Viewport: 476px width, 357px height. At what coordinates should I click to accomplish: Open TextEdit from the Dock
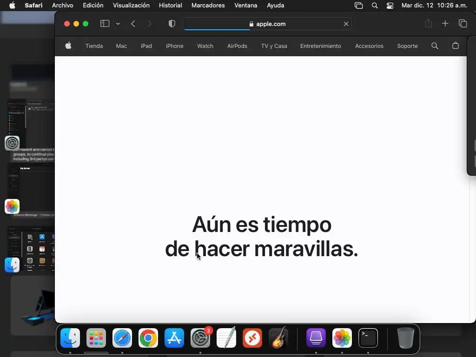[x=226, y=338]
